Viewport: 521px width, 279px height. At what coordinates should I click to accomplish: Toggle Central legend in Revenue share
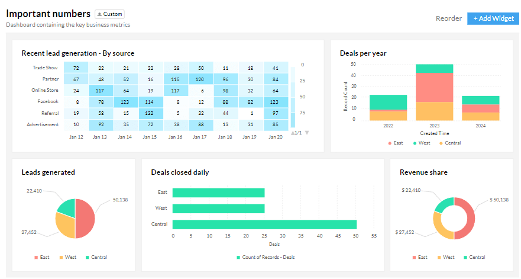tap(474, 257)
